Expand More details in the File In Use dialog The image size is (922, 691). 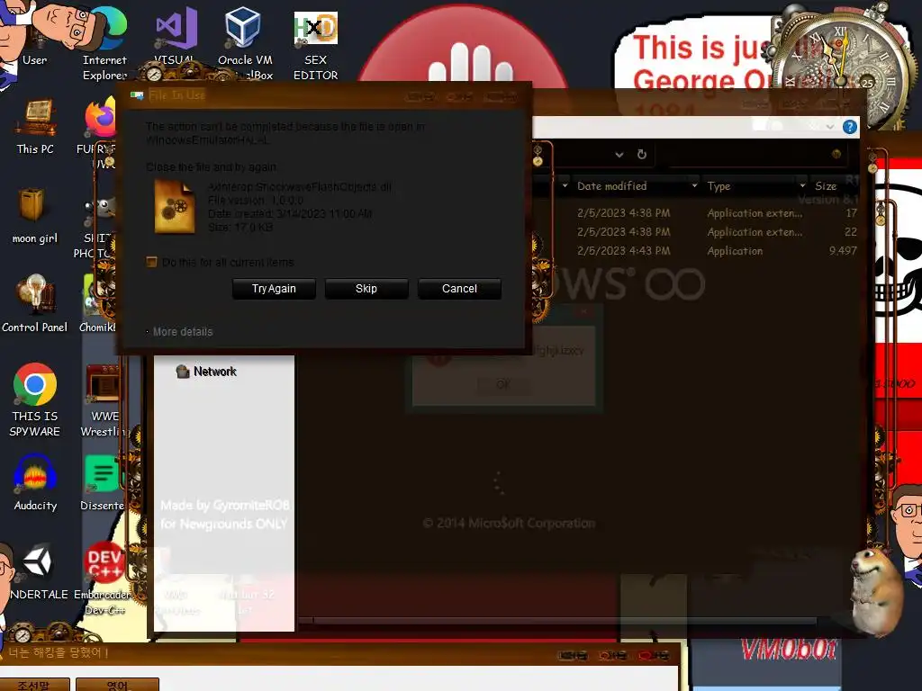[x=179, y=331]
